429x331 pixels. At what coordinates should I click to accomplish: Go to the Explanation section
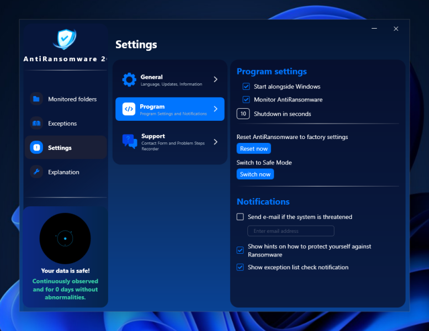[66, 172]
